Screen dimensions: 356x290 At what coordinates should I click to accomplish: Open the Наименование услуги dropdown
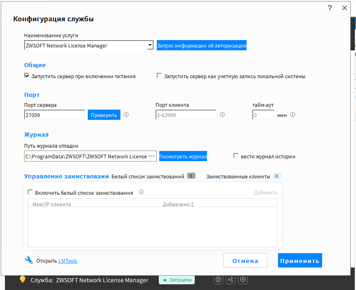click(x=150, y=45)
